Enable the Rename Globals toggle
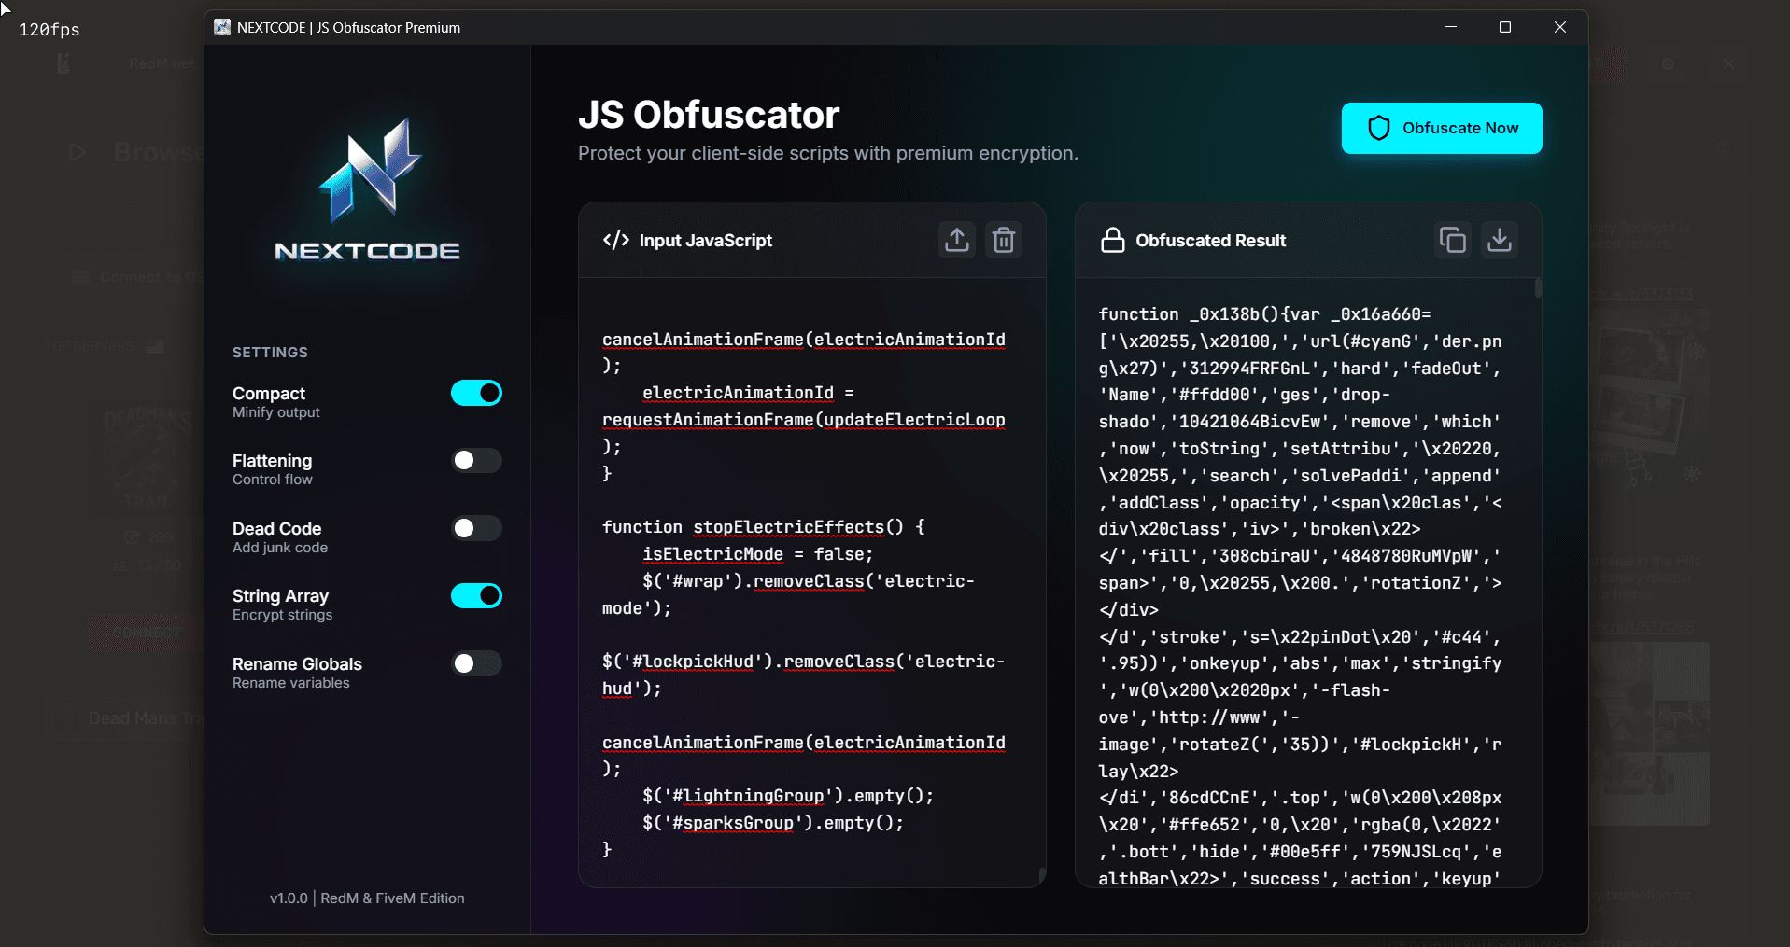The height and width of the screenshot is (947, 1790). click(476, 663)
